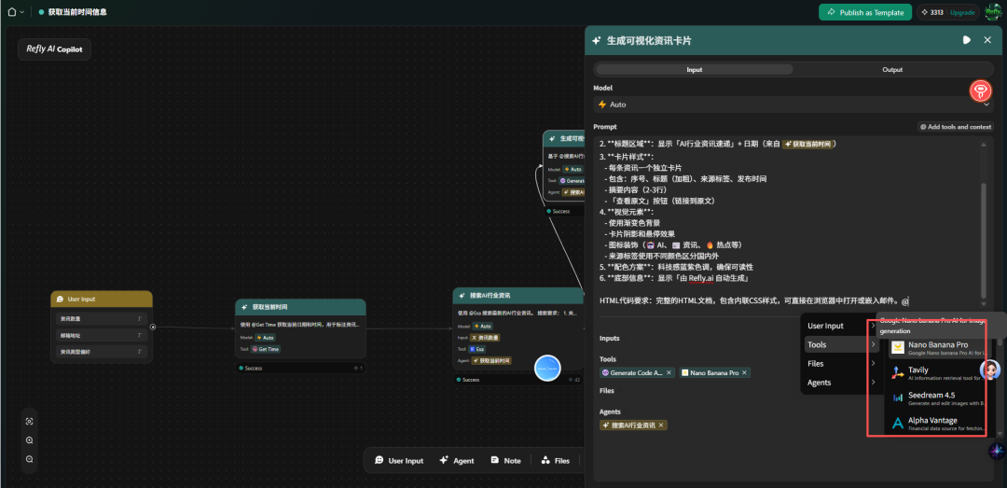Expand the arrow beside Agents entry

(x=873, y=383)
